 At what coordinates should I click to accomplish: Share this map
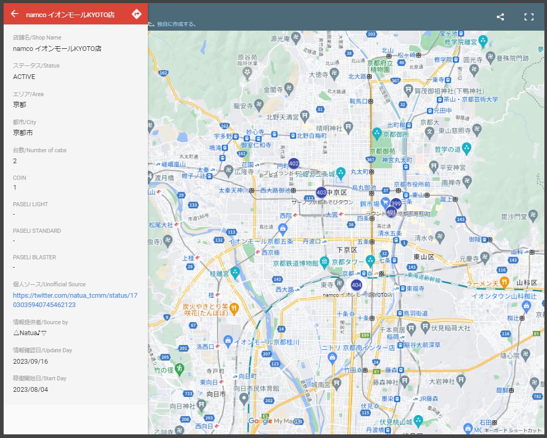tap(500, 17)
